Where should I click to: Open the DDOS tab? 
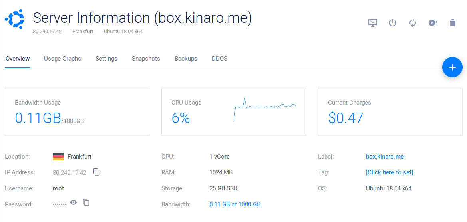pyautogui.click(x=219, y=59)
